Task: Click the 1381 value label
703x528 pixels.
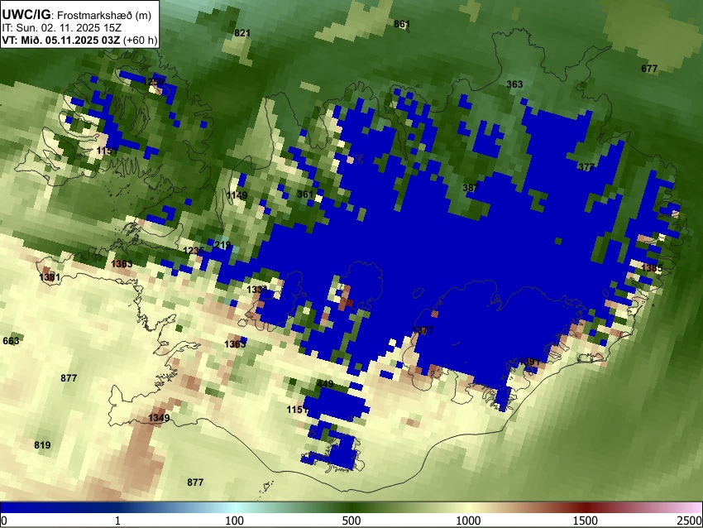Action: (50, 277)
